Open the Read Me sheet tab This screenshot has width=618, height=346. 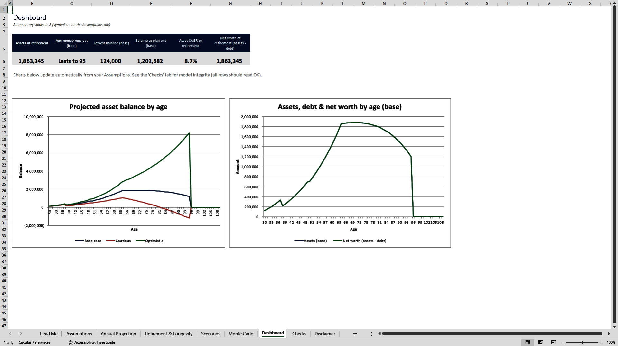(x=49, y=334)
